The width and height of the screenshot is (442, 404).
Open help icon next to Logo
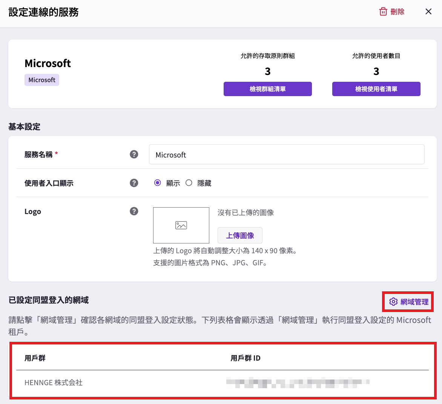click(134, 211)
